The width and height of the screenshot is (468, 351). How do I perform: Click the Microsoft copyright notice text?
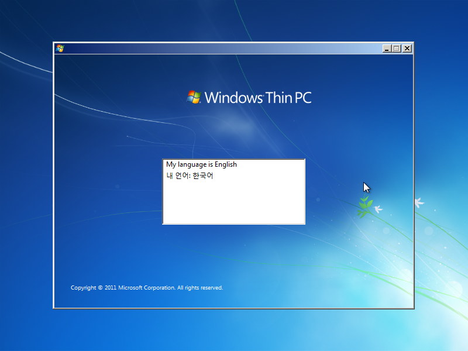(147, 288)
